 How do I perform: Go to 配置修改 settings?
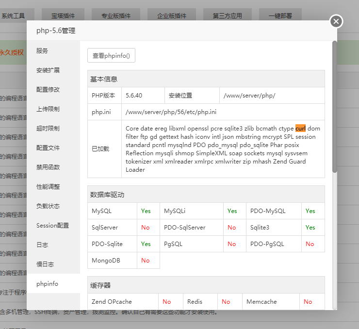pos(48,90)
